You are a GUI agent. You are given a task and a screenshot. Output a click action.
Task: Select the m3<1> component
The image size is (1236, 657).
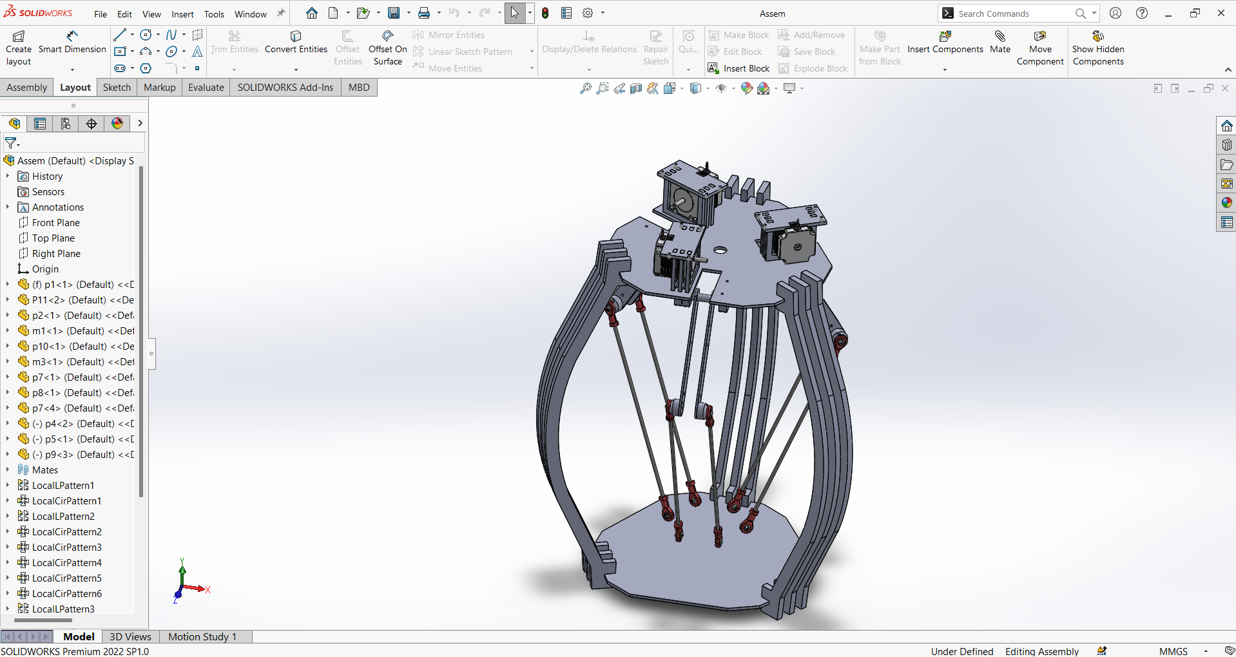(x=83, y=361)
